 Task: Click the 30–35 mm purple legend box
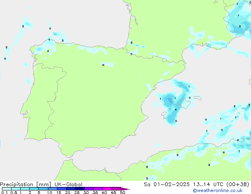pos(89,189)
